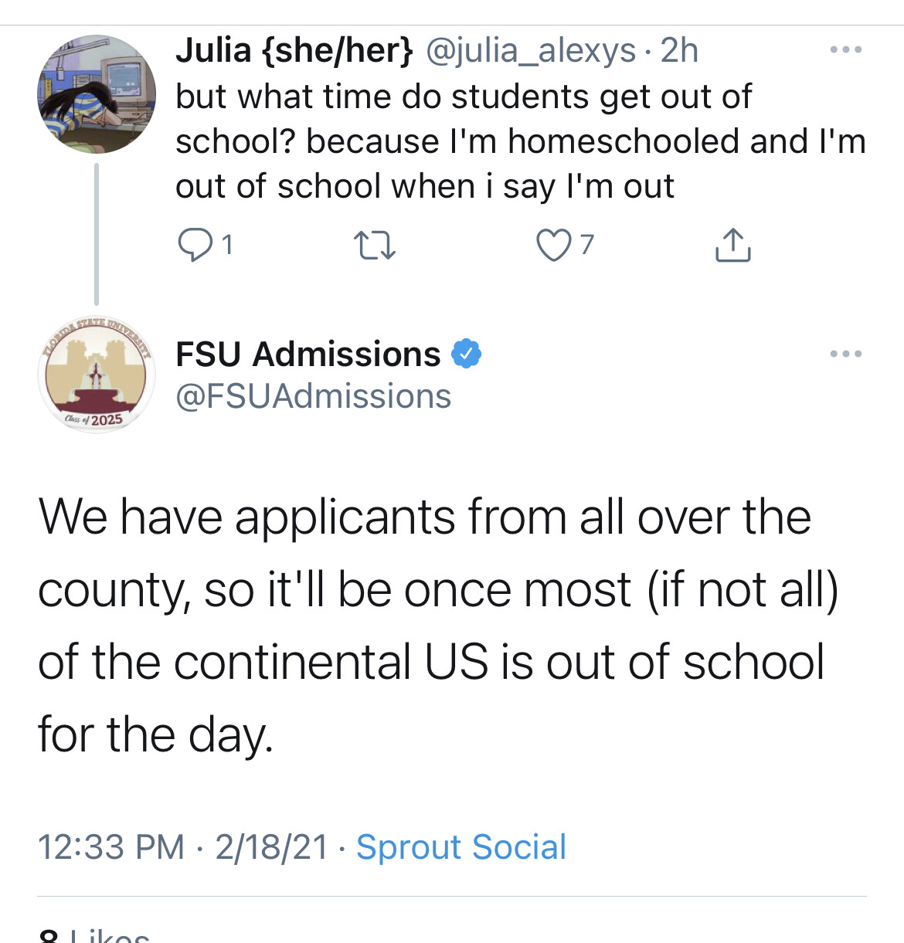904x943 pixels.
Task: Open FSU Admissions profile avatar
Action: click(x=97, y=375)
